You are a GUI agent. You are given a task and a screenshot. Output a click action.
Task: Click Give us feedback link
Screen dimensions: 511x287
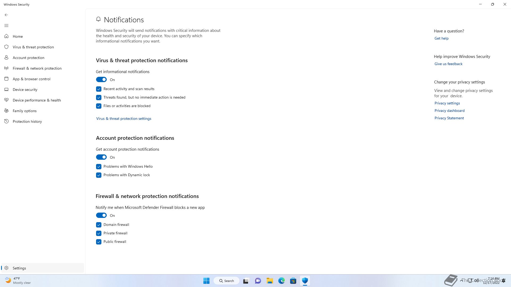(x=448, y=64)
